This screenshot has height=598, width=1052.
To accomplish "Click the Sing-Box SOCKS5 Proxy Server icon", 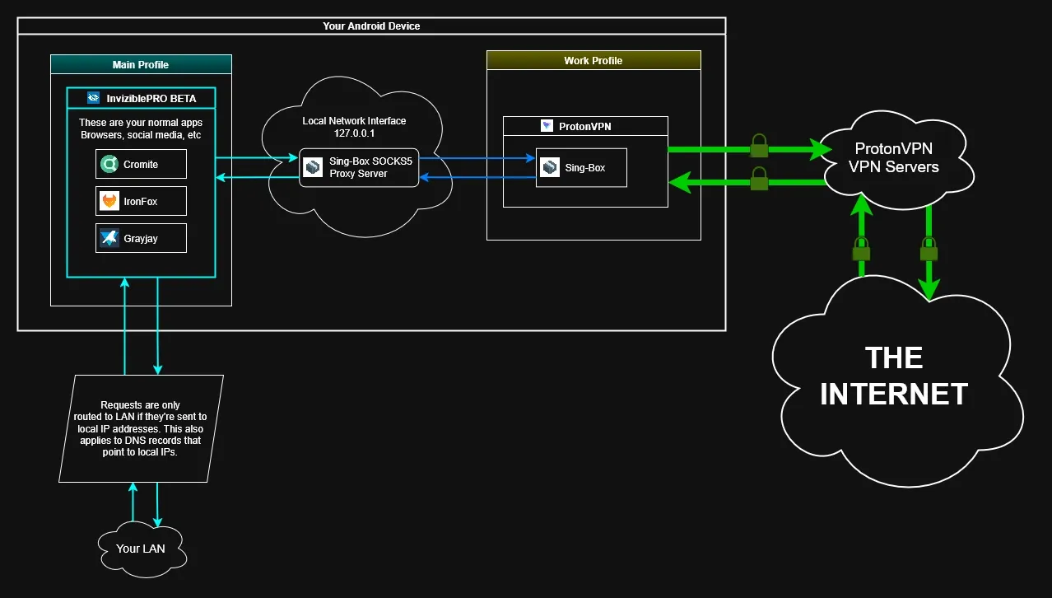I will (x=314, y=167).
